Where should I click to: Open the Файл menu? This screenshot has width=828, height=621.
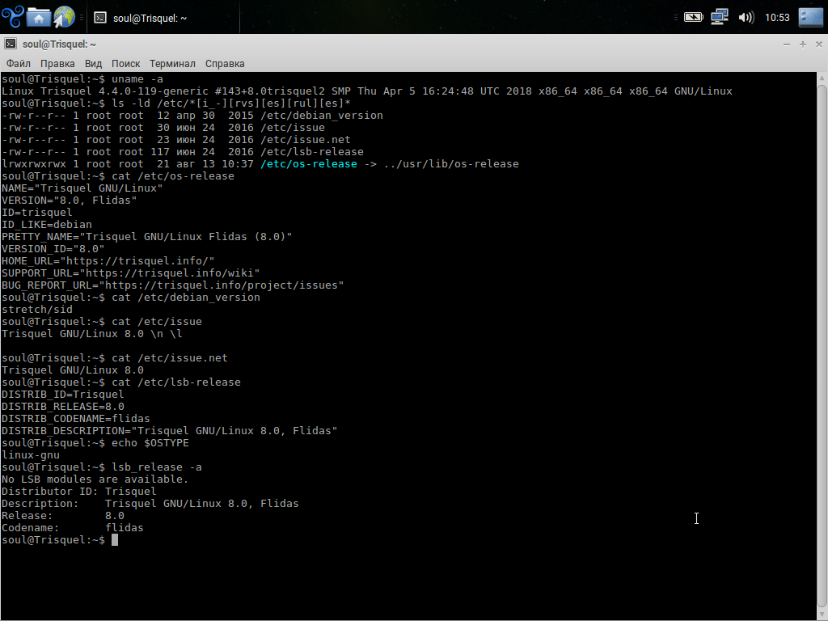point(19,63)
